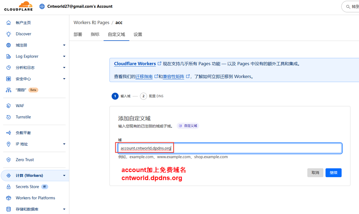Click the 安全中心 icon
The width and height of the screenshot is (359, 214).
pyautogui.click(x=9, y=79)
